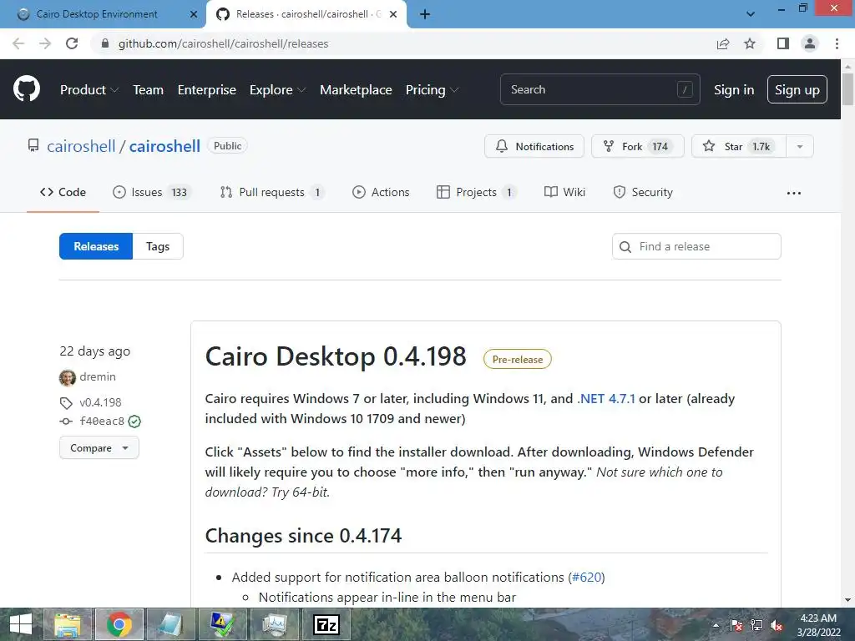Image resolution: width=855 pixels, height=641 pixels.
Task: Open the repository more tabs ellipsis
Action: coord(794,193)
